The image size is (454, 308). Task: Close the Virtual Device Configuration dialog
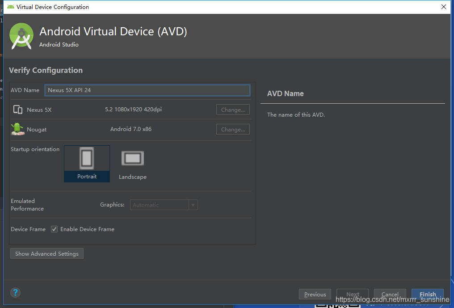444,7
